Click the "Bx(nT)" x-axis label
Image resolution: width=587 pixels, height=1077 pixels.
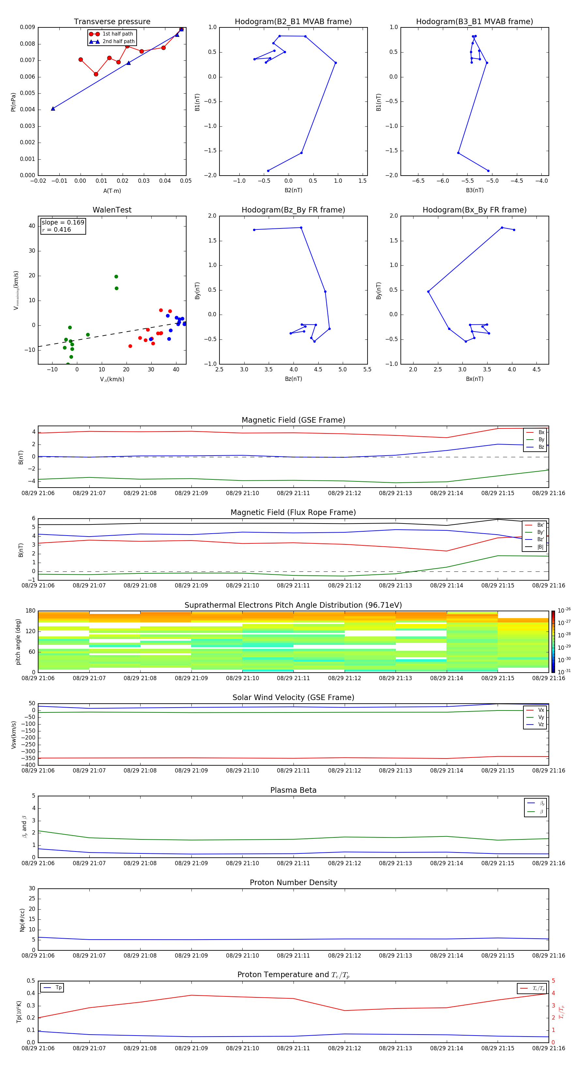coord(474,379)
